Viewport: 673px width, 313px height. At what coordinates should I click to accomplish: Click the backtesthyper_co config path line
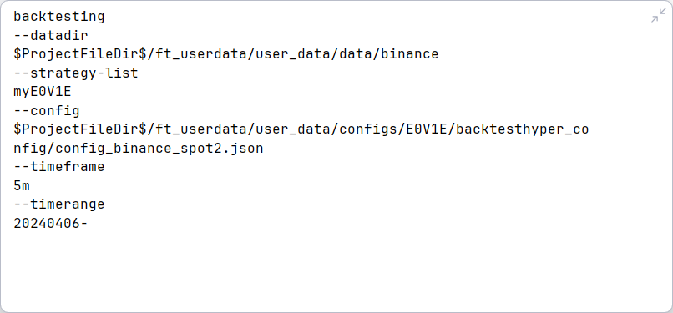click(x=301, y=129)
